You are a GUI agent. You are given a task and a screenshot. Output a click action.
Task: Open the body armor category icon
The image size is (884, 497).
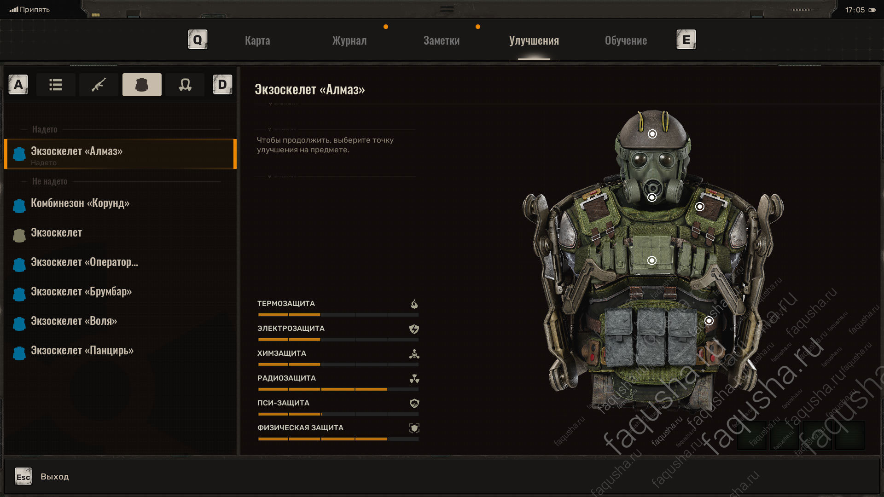point(142,85)
